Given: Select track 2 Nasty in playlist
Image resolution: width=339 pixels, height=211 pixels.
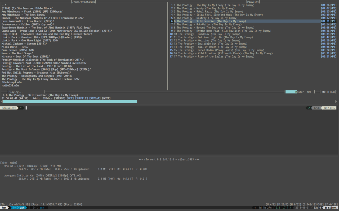Looking at the screenshot, I should click(253, 8).
